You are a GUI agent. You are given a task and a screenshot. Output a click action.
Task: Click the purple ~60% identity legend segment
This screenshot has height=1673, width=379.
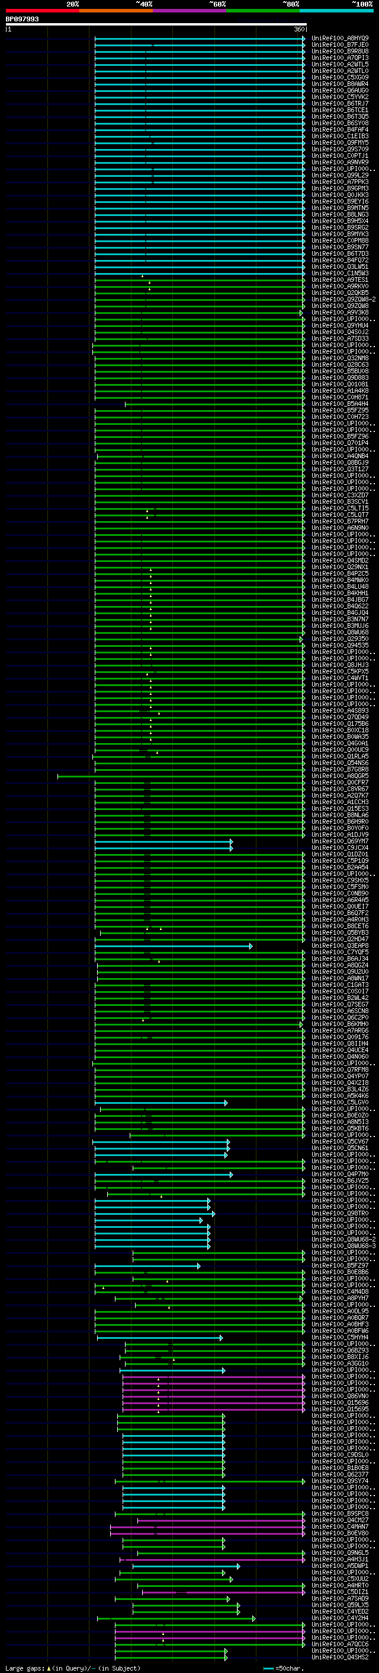click(189, 11)
